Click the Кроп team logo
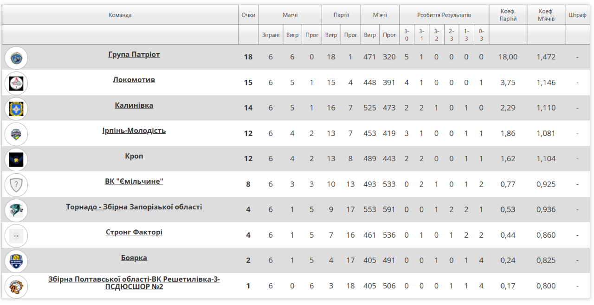594x305 pixels. 16,159
